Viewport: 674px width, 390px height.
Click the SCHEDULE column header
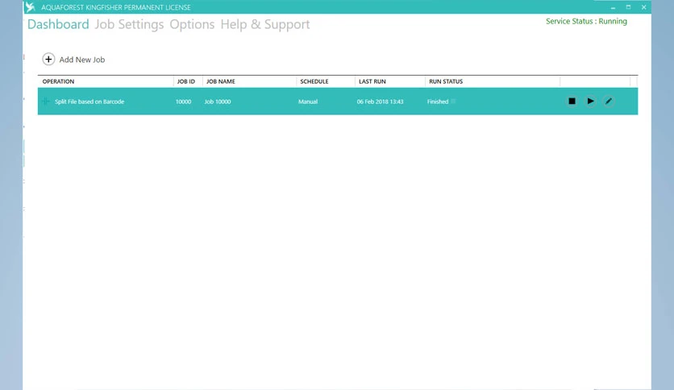pyautogui.click(x=314, y=81)
